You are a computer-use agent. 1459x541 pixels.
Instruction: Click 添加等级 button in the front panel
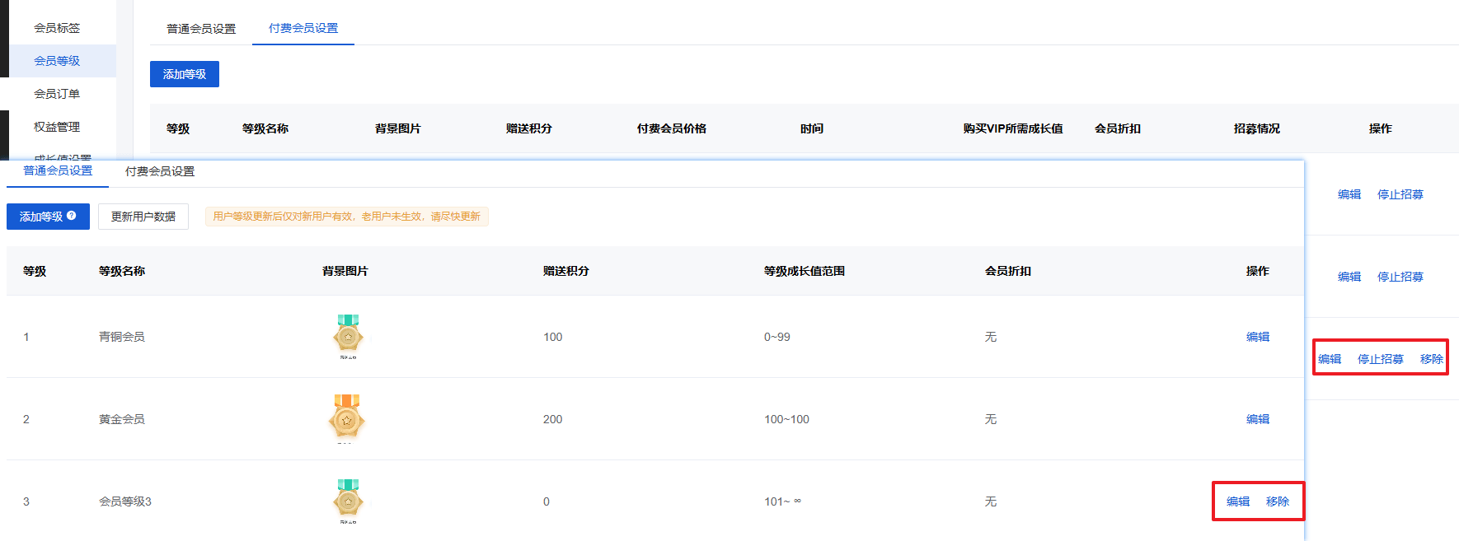[x=48, y=217]
